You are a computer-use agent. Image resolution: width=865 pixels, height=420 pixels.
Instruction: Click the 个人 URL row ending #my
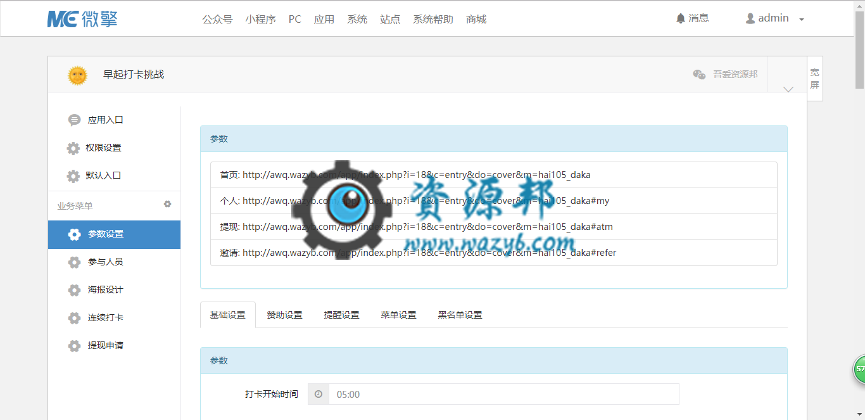coord(494,201)
